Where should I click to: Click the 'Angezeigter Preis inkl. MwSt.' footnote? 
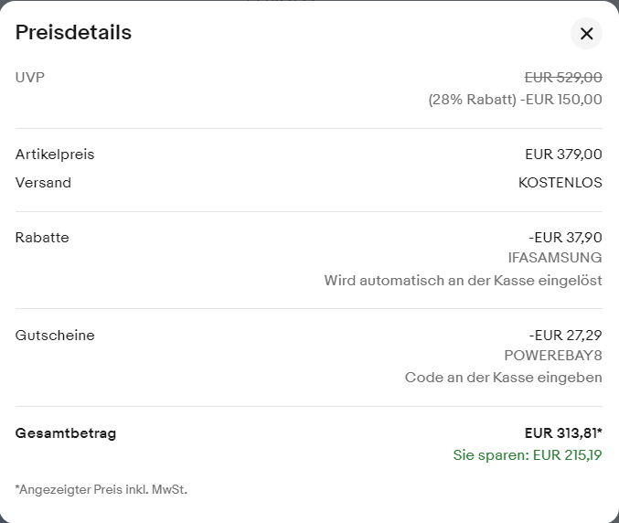[x=101, y=490]
